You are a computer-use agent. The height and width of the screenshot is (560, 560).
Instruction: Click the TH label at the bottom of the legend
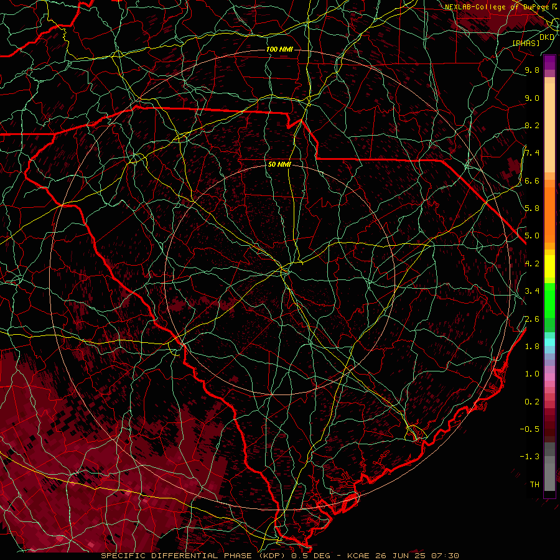pyautogui.click(x=534, y=485)
